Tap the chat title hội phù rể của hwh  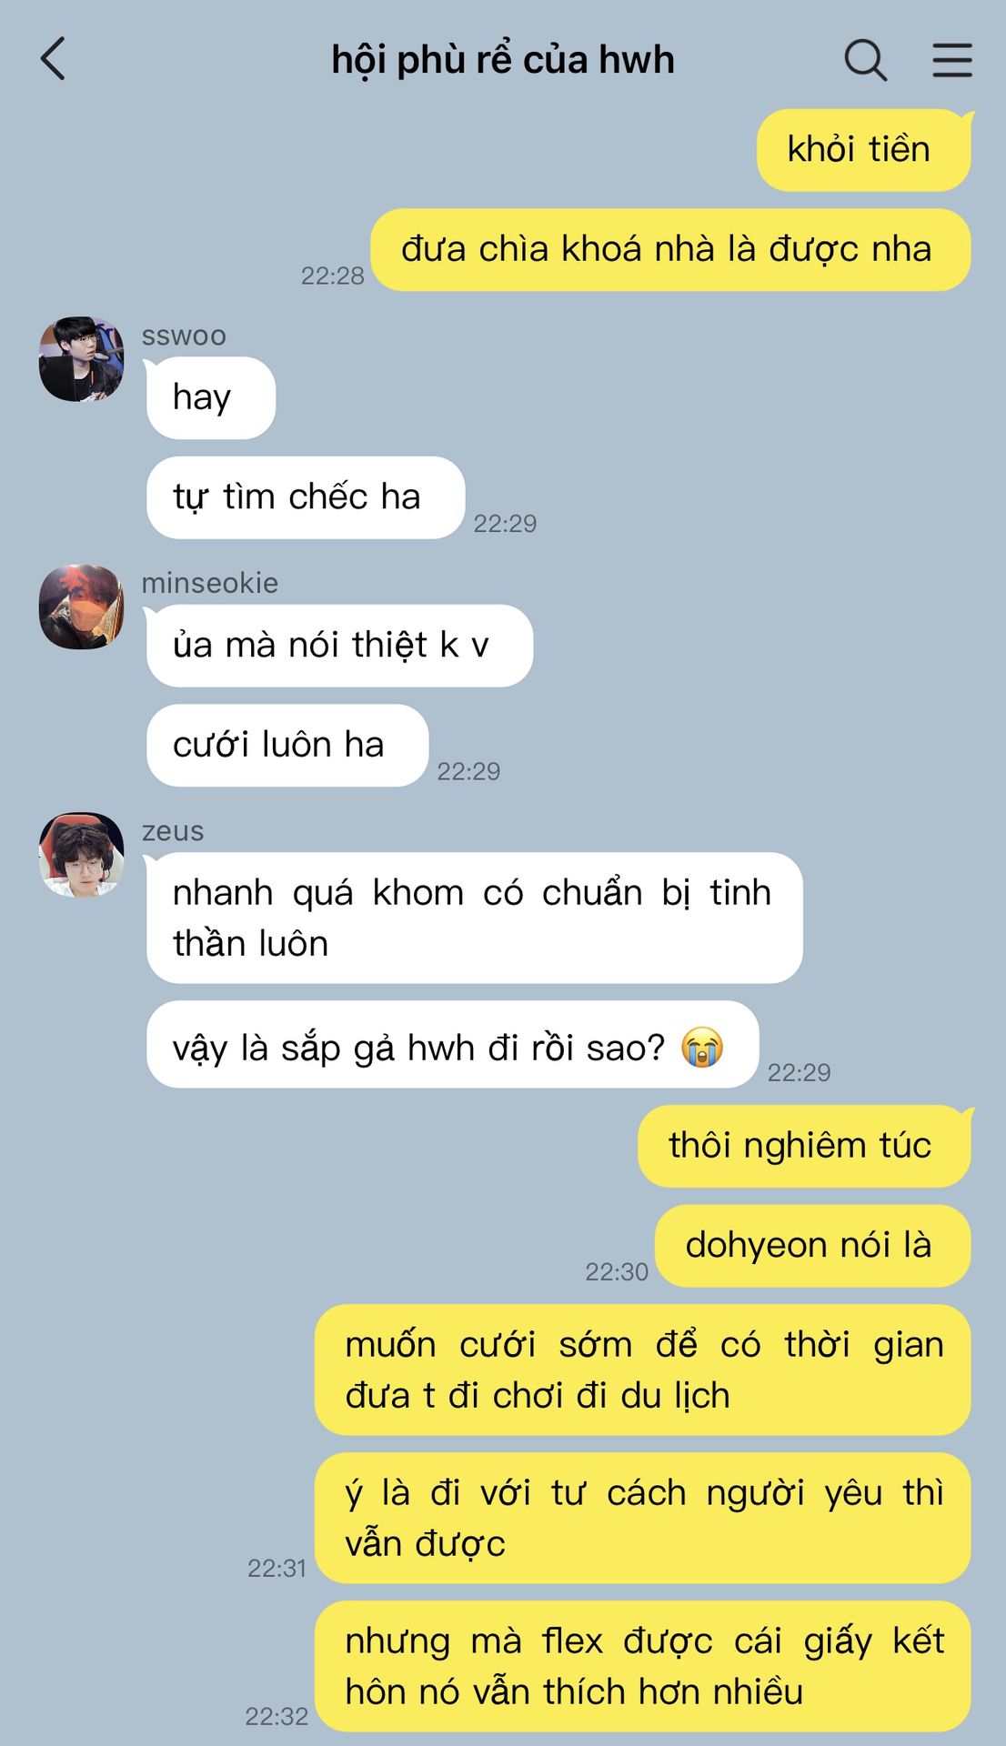pyautogui.click(x=503, y=60)
